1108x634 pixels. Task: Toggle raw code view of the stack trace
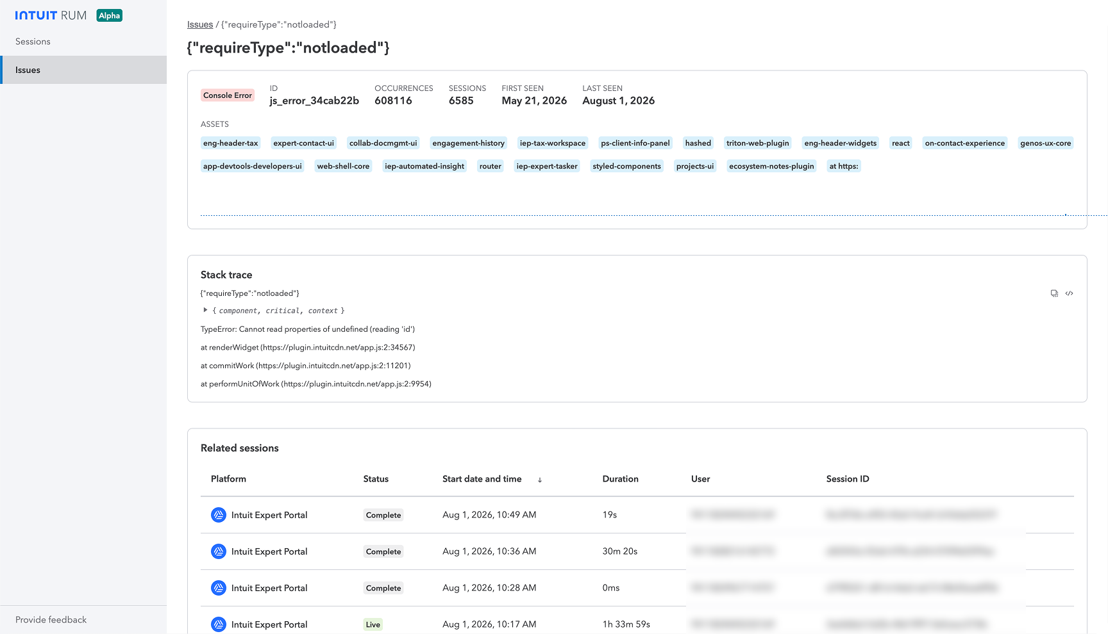[x=1069, y=293]
